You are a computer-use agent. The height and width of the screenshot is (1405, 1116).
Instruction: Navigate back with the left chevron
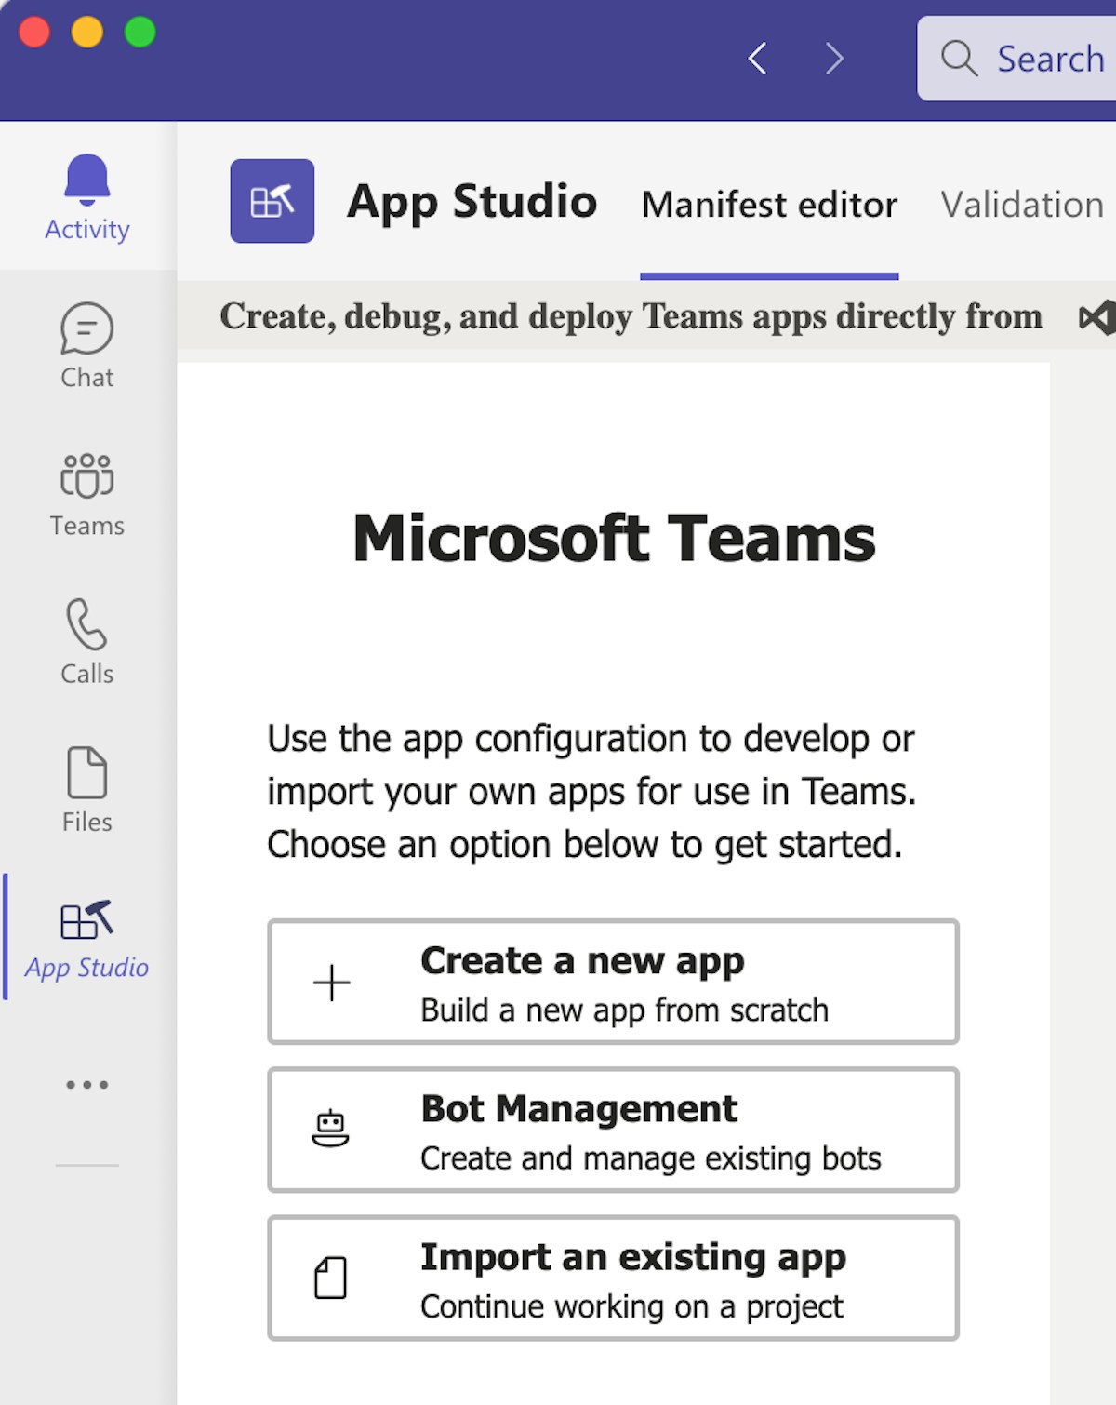pos(758,59)
